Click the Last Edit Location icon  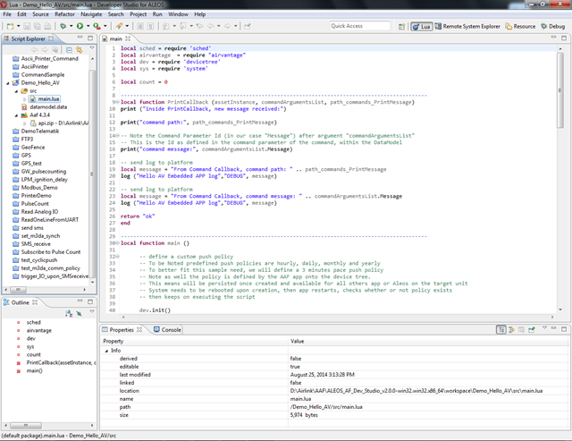pyautogui.click(x=199, y=26)
